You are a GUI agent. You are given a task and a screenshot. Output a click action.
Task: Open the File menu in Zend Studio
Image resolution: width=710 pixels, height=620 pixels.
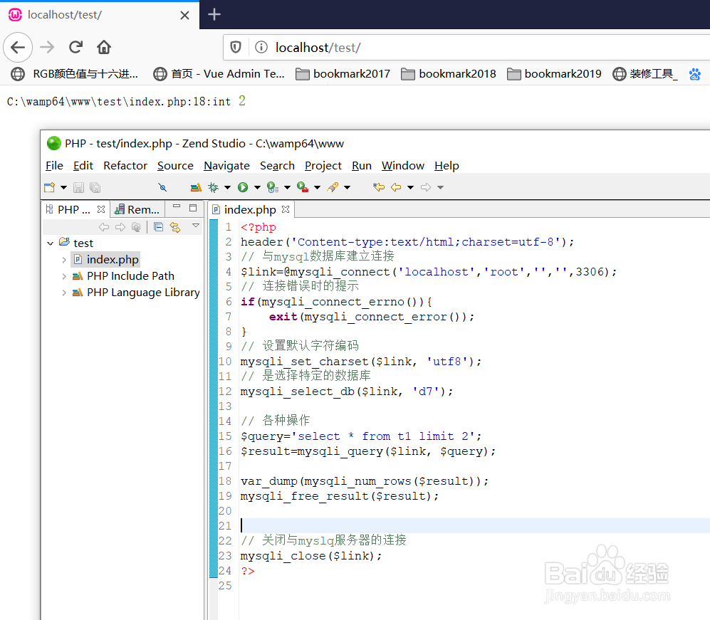54,166
